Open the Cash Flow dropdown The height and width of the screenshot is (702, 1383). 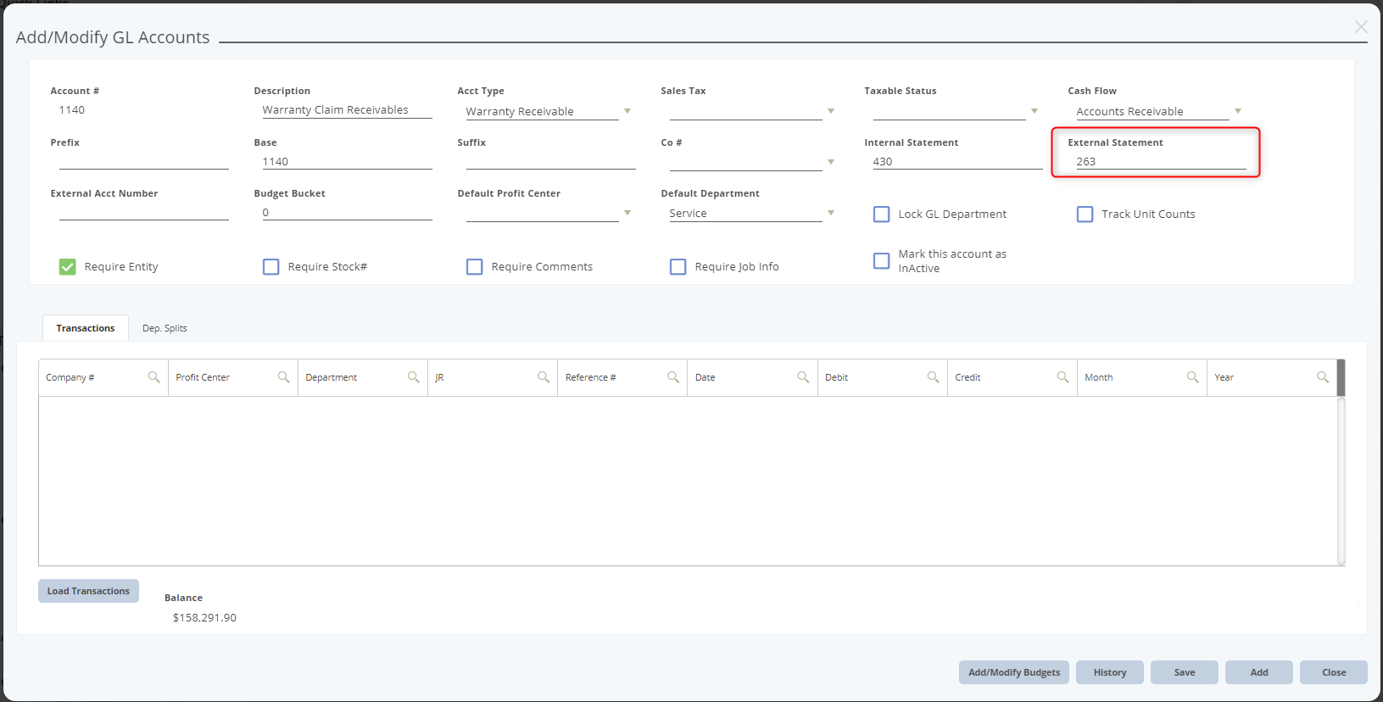(x=1238, y=111)
